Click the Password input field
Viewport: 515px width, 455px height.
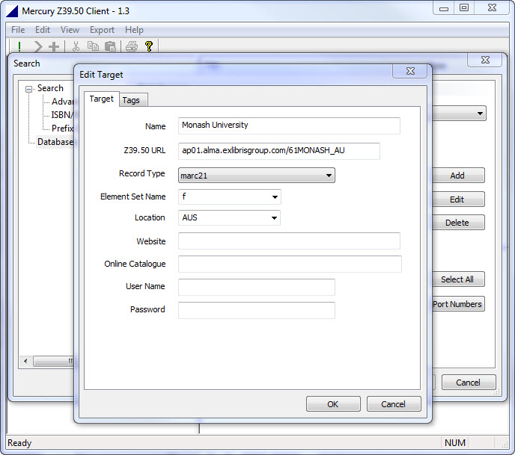click(257, 310)
